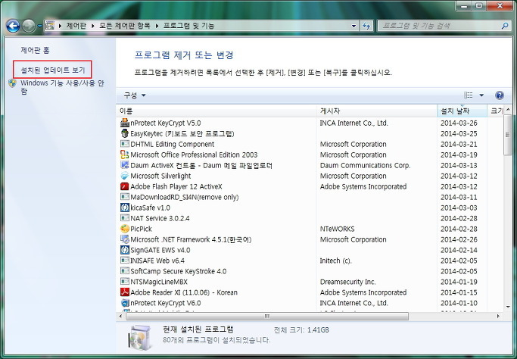The width and height of the screenshot is (517, 359).
Task: Click the PicPick program icon
Action: pyautogui.click(x=125, y=229)
